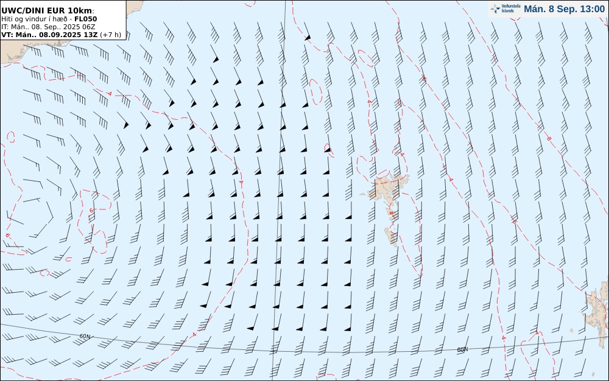Image resolution: width=609 pixels, height=381 pixels.
Task: Click the 'IT: Mán.. 08. Sep.. 2025 06Z' line
Action: [x=48, y=27]
